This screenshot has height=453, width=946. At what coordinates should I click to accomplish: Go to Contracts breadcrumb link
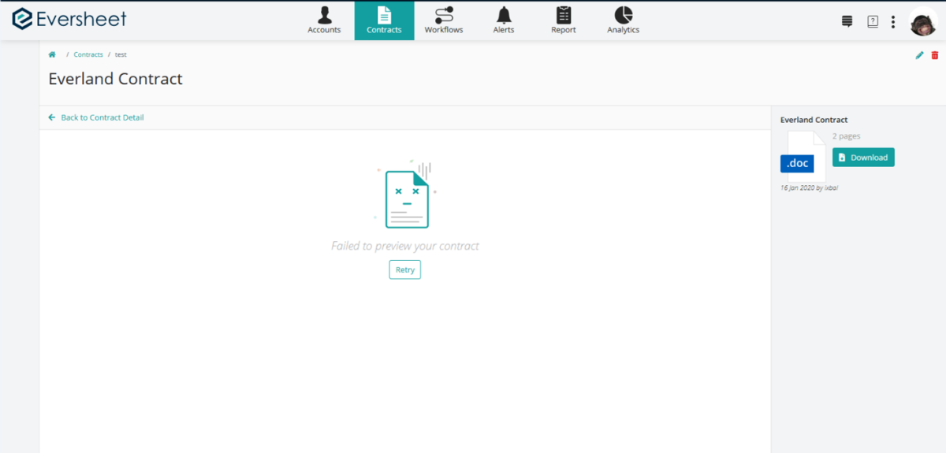(x=88, y=54)
